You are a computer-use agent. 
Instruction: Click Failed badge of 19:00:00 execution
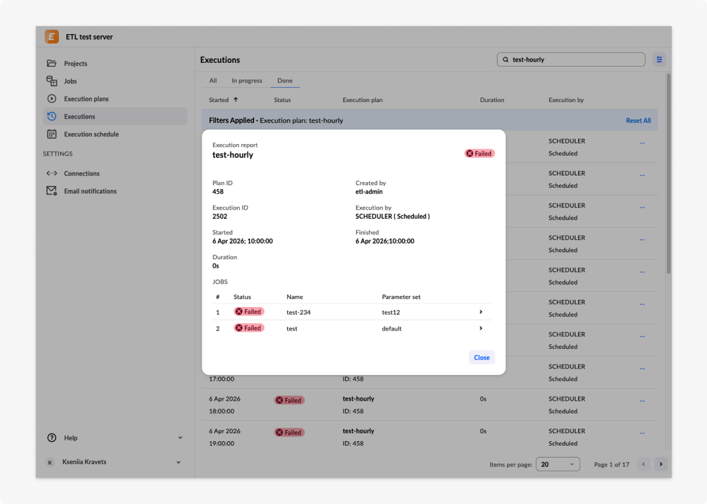289,433
